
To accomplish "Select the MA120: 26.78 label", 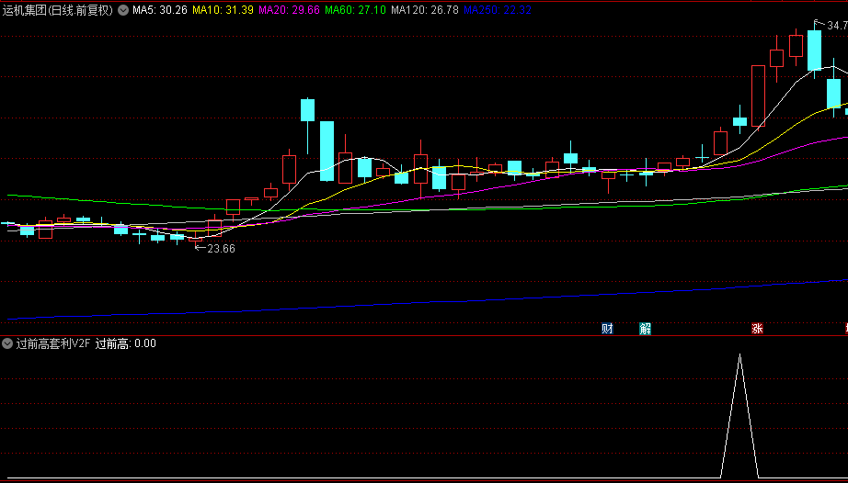I will (425, 10).
